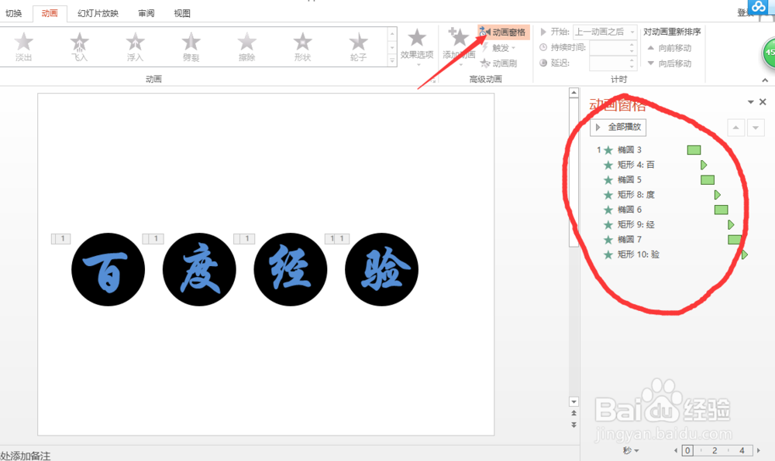Expand animation gallery more button
Viewport: 775px width, 461px height.
pyautogui.click(x=392, y=60)
